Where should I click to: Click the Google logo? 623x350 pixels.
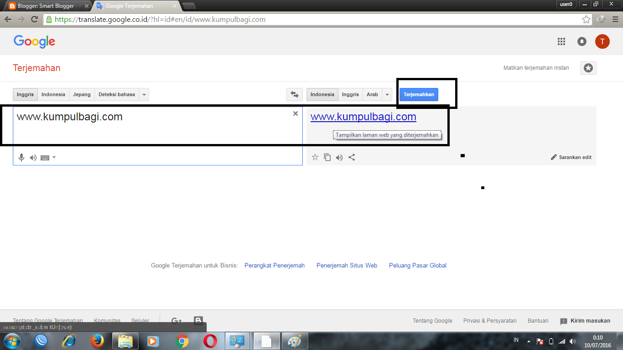pos(34,41)
